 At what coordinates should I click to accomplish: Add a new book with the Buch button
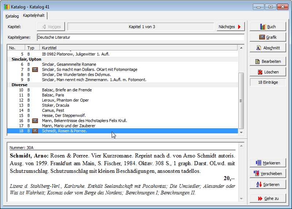tap(268, 27)
